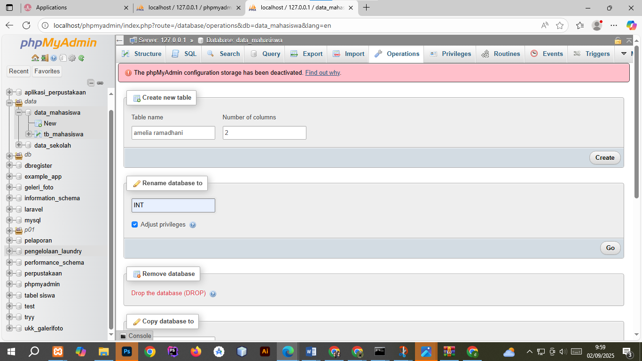Click help icon beside Adjust privileges
Screen dimensions: 642x361
pos(193,225)
